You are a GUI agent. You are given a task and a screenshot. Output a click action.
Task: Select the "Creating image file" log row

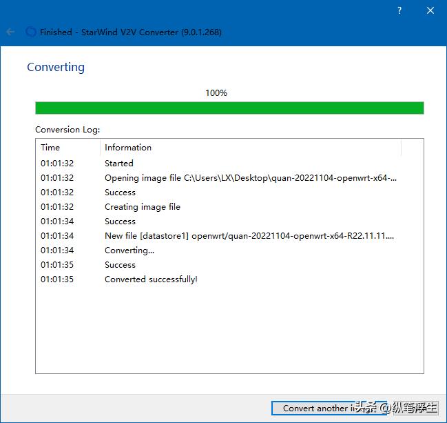143,207
